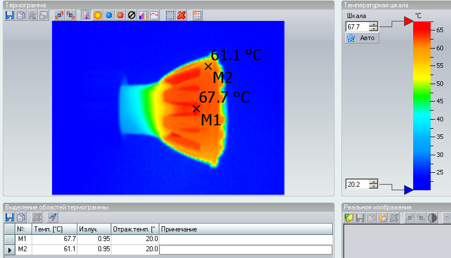Image resolution: width=451 pixels, height=258 pixels.
Task: Click the grid-with-sun icon in Термограмма toolbar
Action: (x=197, y=15)
